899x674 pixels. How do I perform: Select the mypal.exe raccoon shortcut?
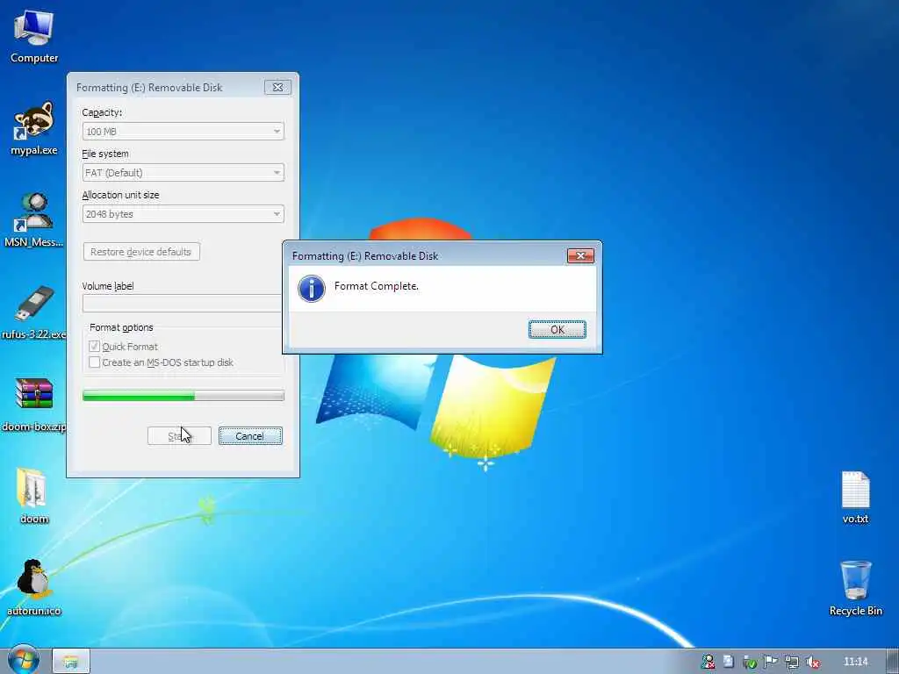click(34, 128)
